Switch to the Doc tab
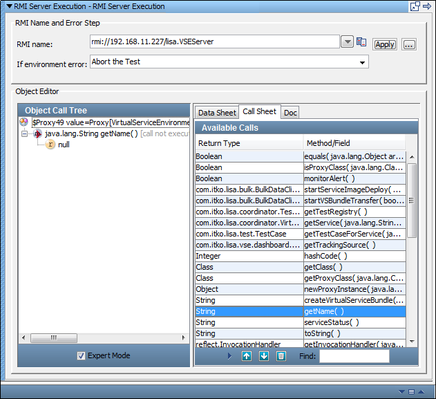436x399 pixels. coord(290,113)
